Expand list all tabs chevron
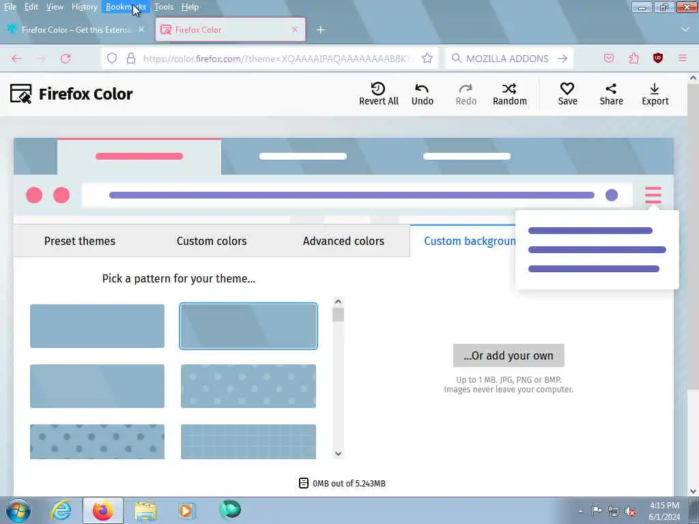This screenshot has height=524, width=699. 685,29
